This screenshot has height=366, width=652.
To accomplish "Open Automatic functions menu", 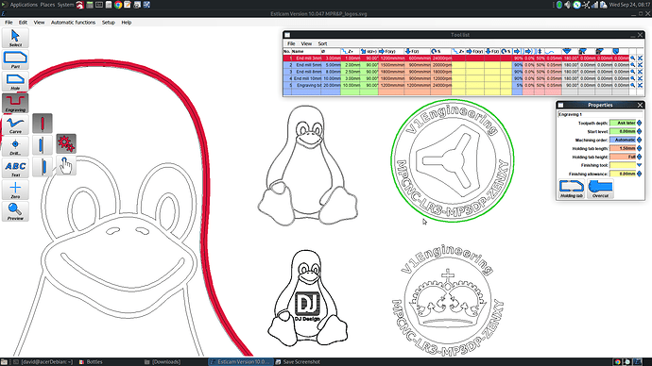I will pos(73,23).
